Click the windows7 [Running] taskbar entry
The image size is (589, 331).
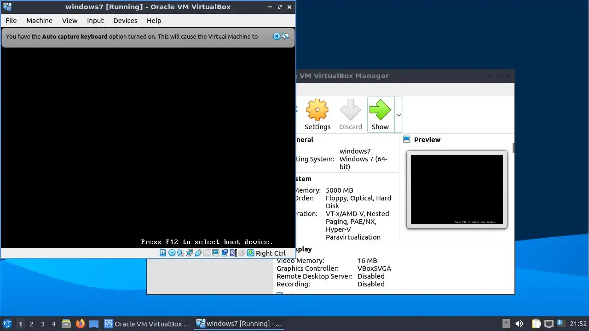point(239,324)
